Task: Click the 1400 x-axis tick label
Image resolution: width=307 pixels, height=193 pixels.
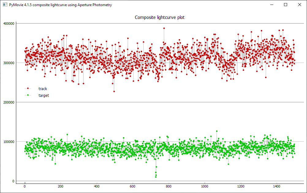Action: click(277, 186)
